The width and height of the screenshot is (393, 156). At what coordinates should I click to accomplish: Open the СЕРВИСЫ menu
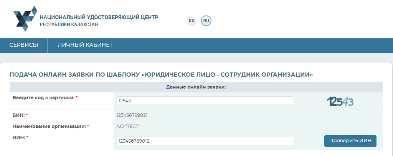pos(24,45)
